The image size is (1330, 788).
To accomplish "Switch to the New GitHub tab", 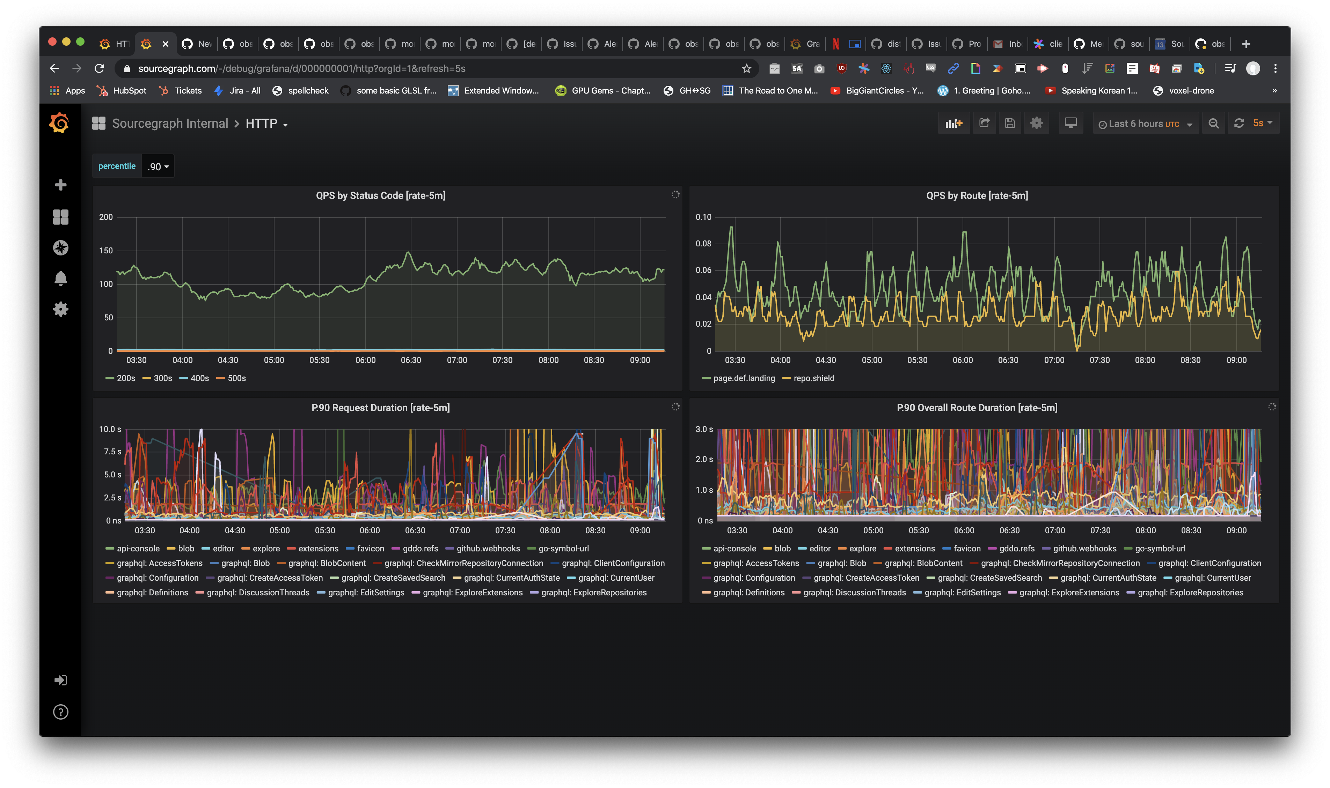I will click(197, 44).
